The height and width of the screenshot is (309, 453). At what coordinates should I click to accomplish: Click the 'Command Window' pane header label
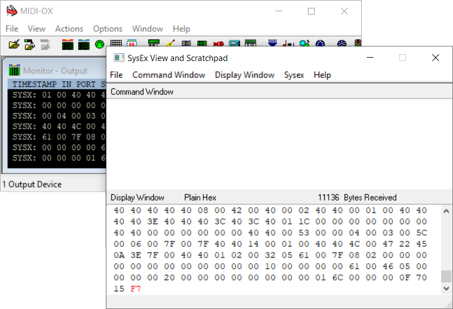pyautogui.click(x=142, y=92)
